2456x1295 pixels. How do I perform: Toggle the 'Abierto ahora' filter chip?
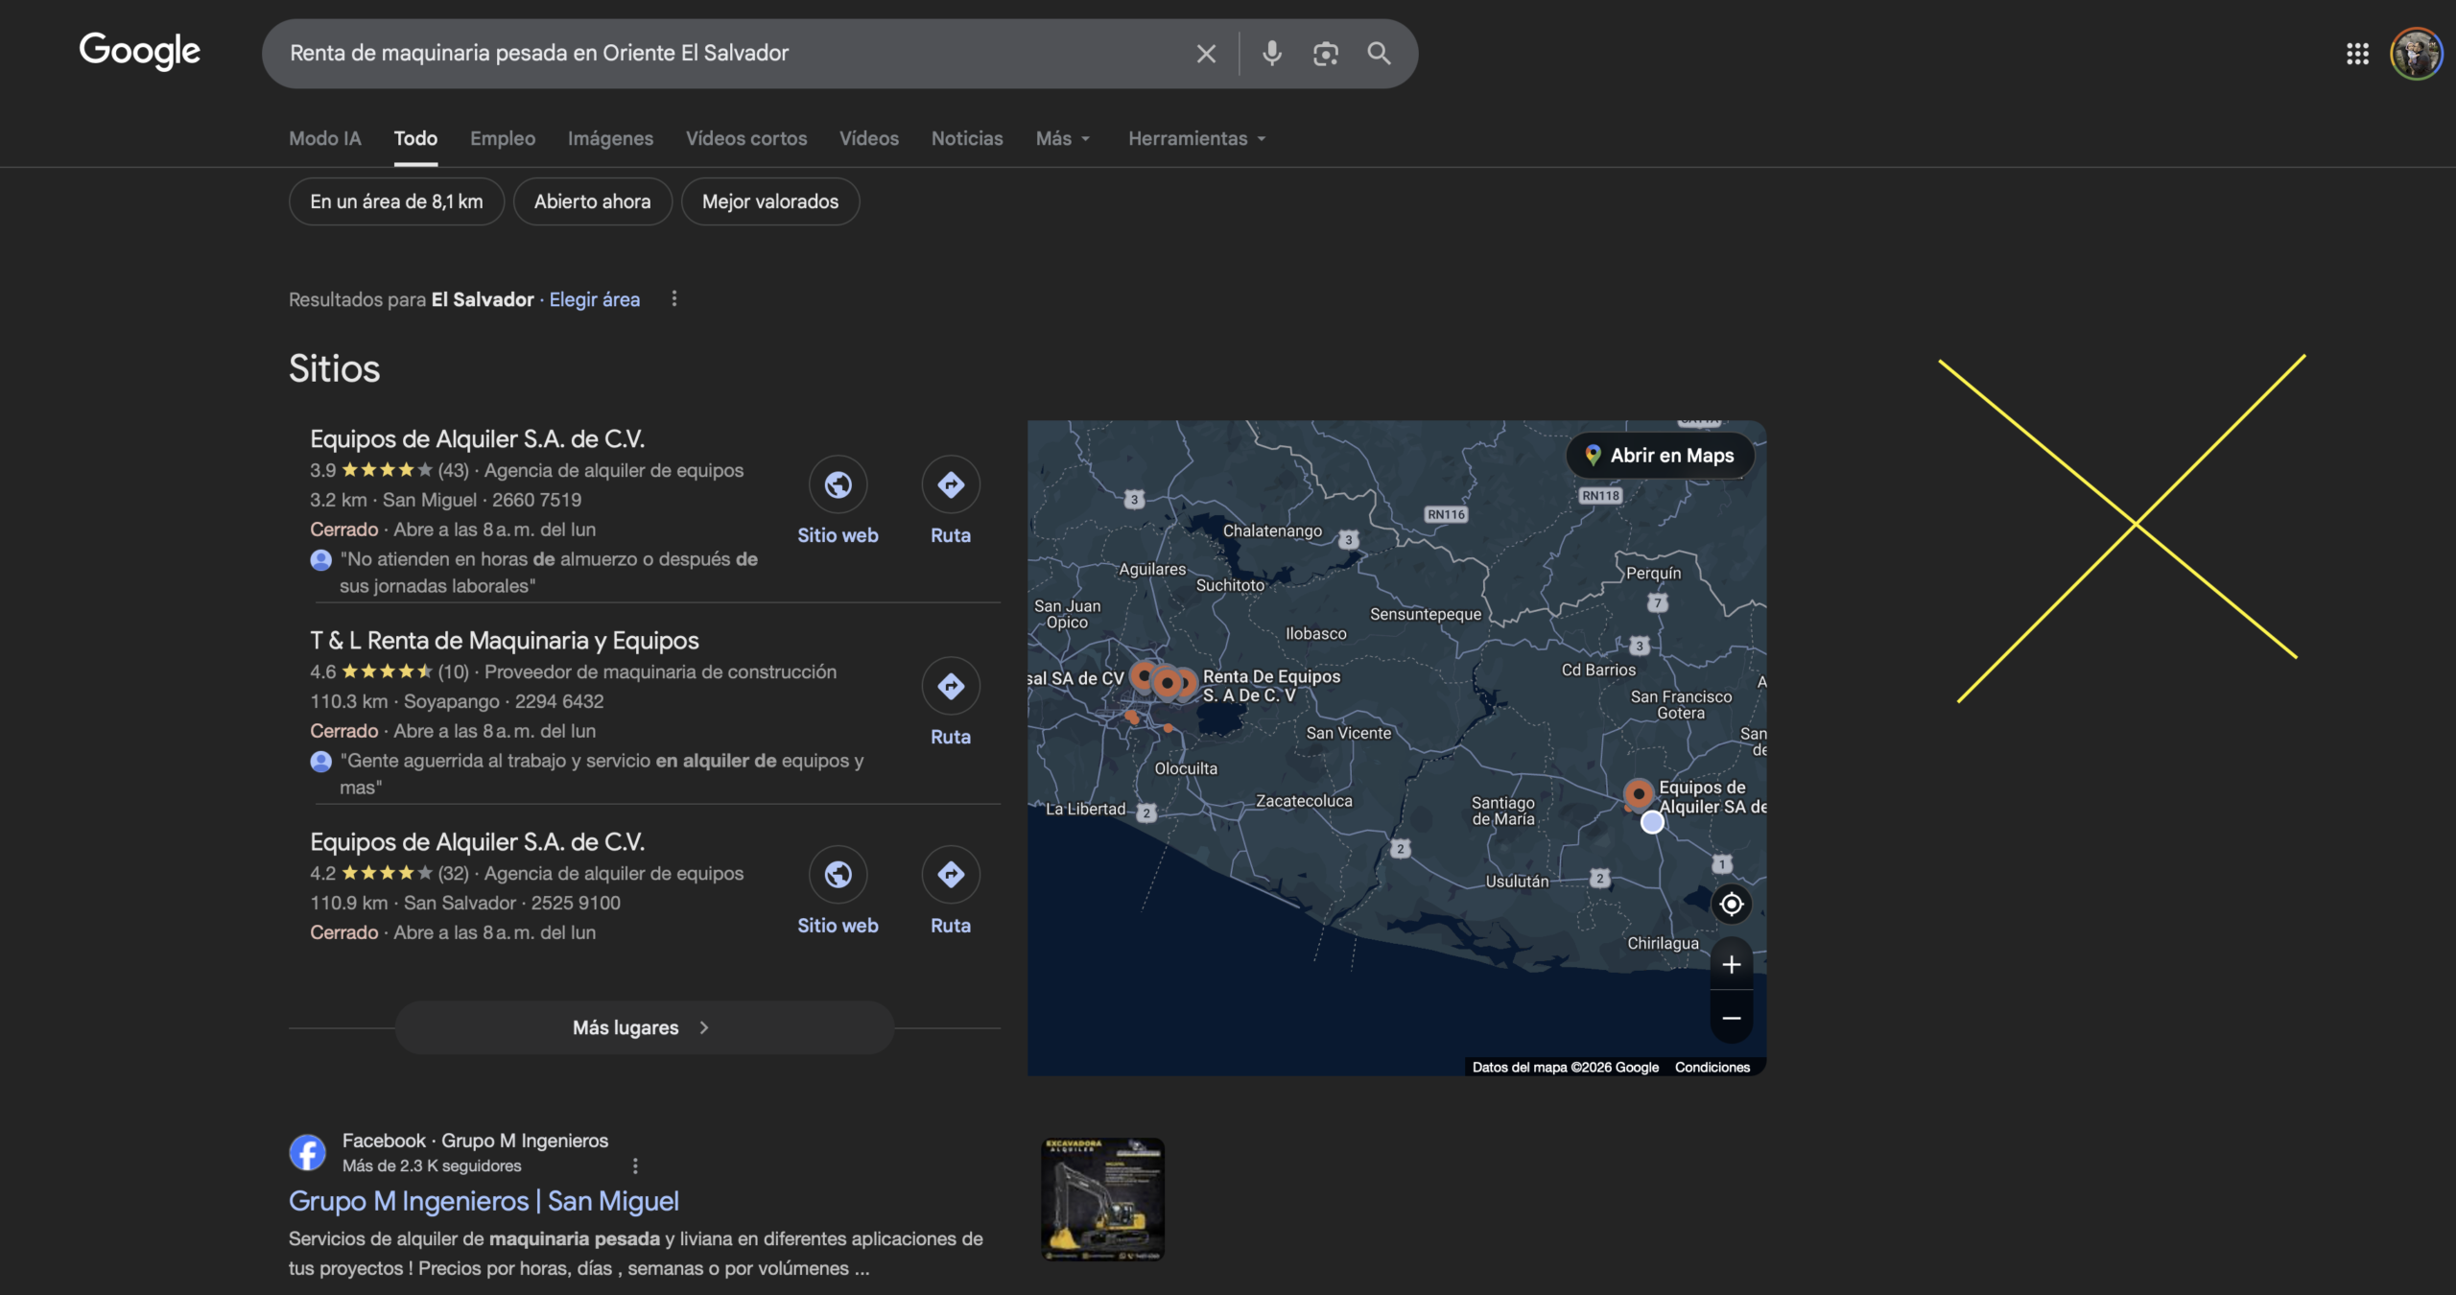pos(592,201)
